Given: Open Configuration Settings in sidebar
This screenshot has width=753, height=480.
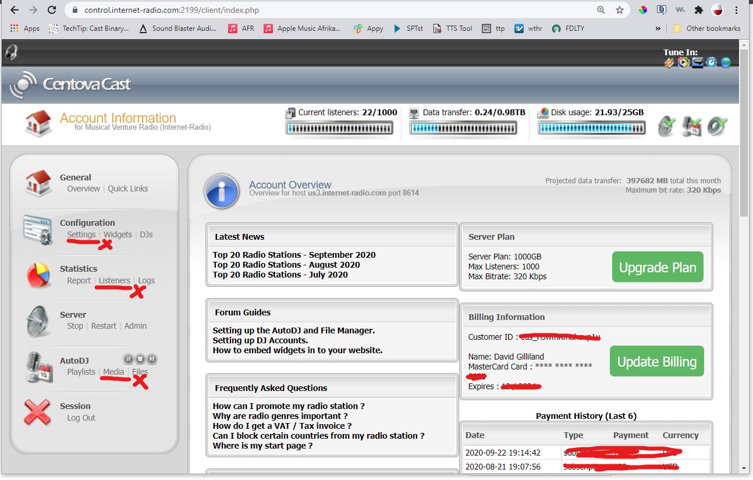Looking at the screenshot, I should tap(81, 234).
